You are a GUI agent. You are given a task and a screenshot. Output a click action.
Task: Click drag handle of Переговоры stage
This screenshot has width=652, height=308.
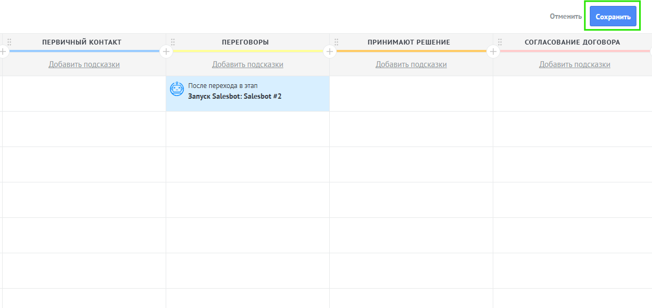(x=173, y=42)
